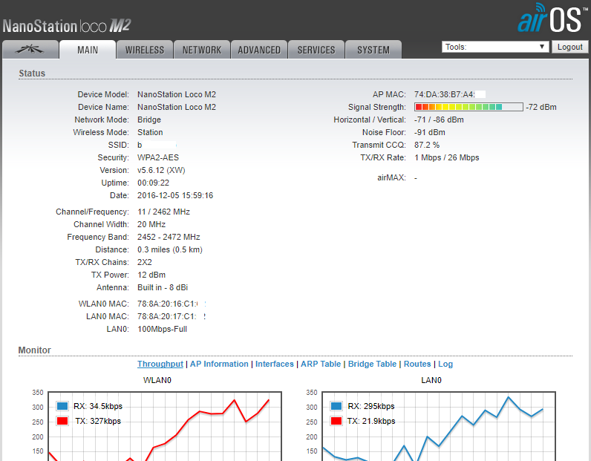
Task: Open the Ubiquiti logo tab
Action: (x=30, y=50)
